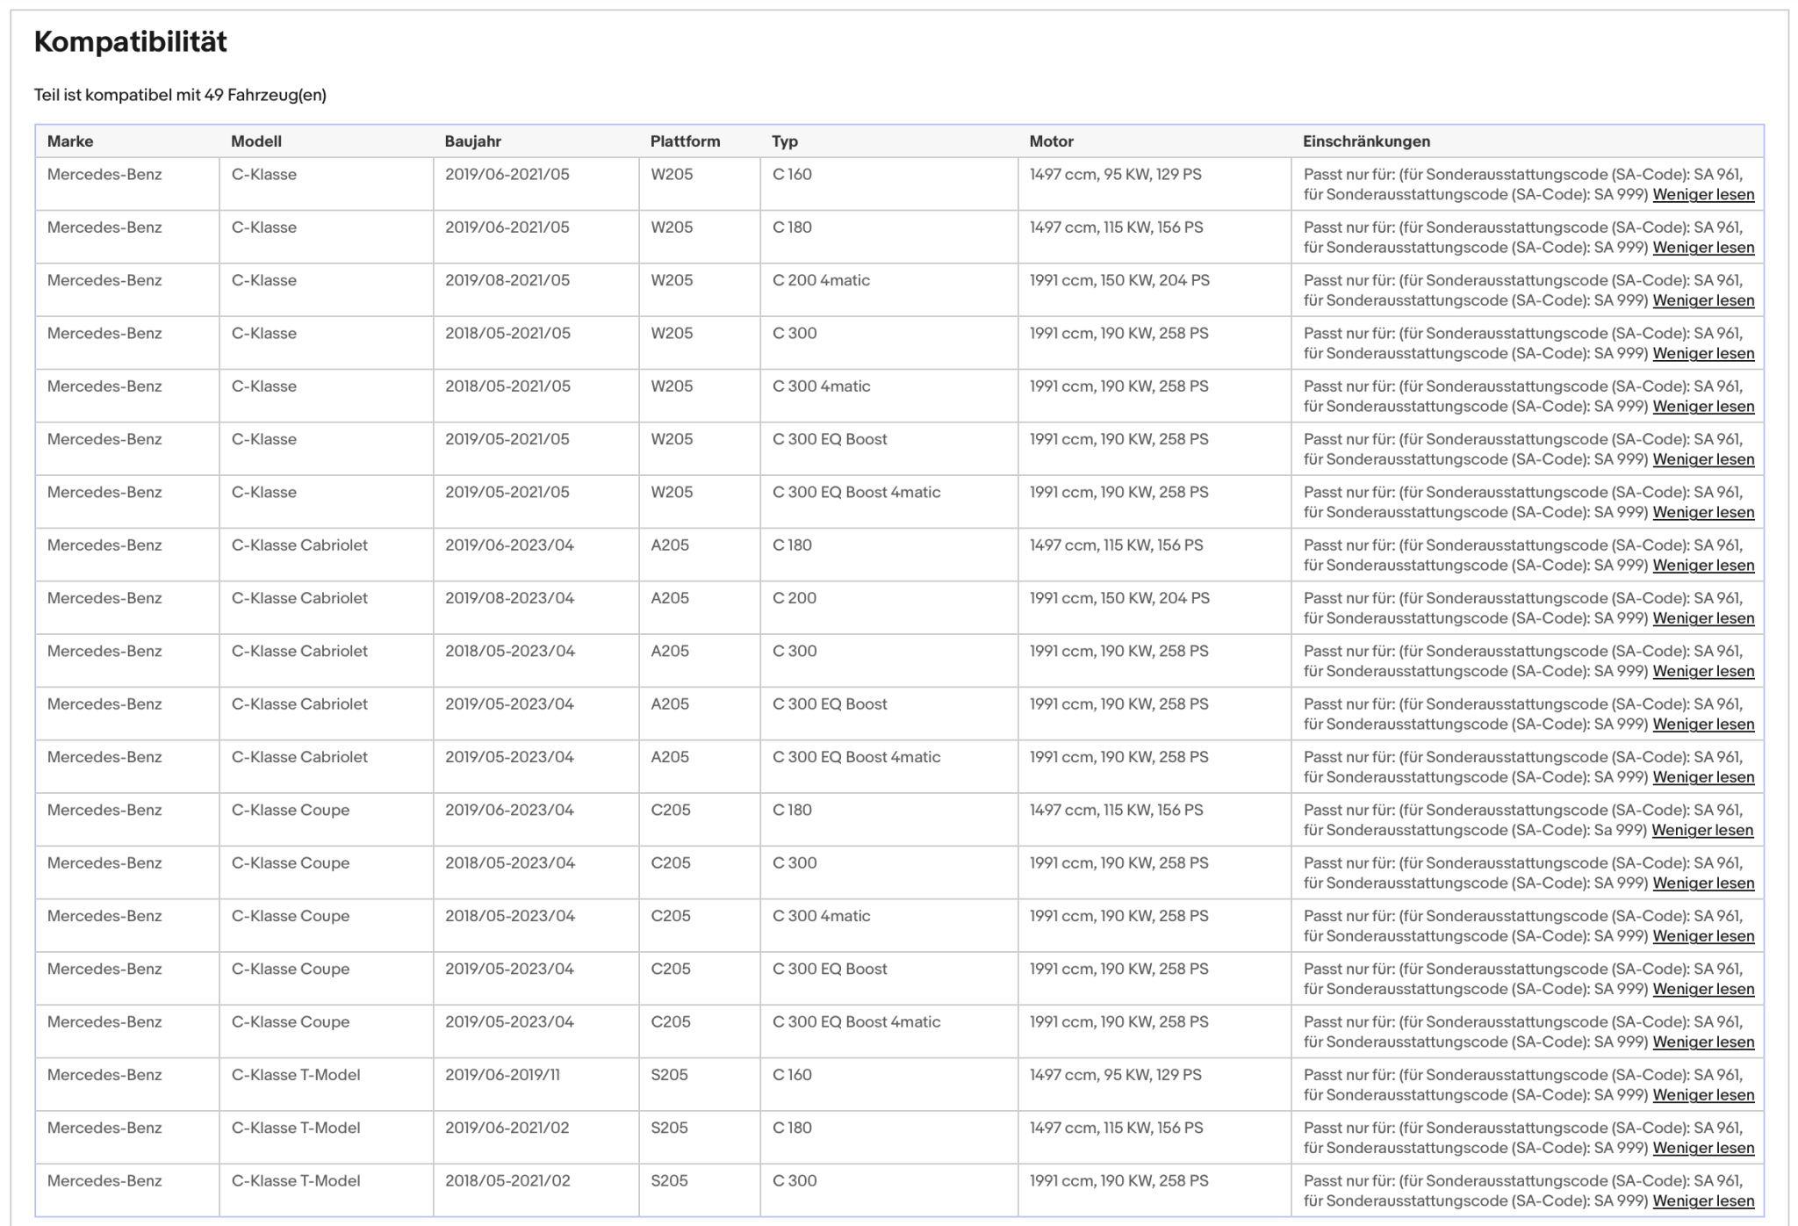Collapse restrictions in the Coupe C 180 row
The image size is (1798, 1226).
click(1702, 831)
